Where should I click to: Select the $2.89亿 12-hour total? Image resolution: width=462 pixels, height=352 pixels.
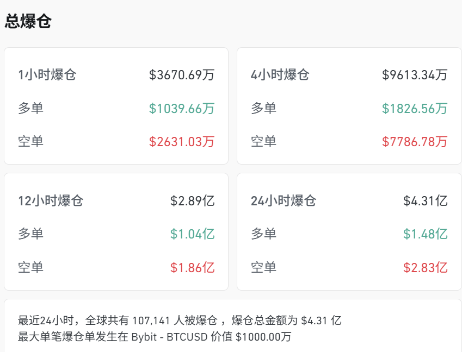pos(195,200)
